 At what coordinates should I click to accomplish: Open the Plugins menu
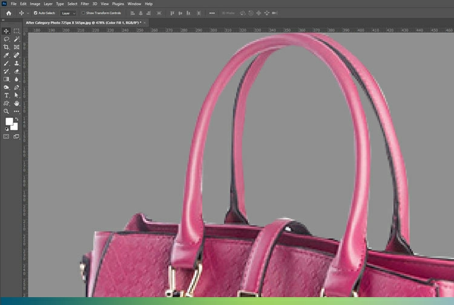click(x=118, y=4)
